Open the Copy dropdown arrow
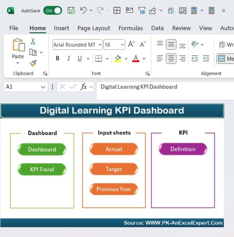 point(41,52)
